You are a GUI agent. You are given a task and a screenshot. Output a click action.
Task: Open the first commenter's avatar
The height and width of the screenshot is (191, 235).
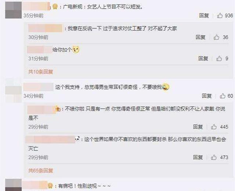point(13,10)
